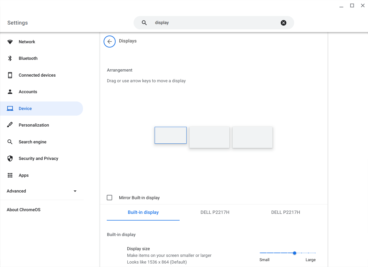This screenshot has width=368, height=267.
Task: Click the Apps grid icon
Action: click(10, 175)
